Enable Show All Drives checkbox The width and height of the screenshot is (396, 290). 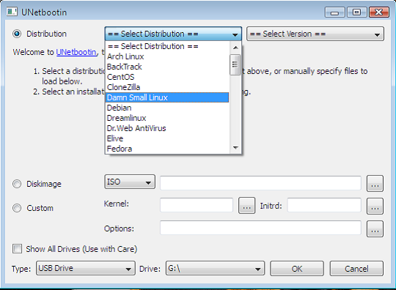[17, 249]
